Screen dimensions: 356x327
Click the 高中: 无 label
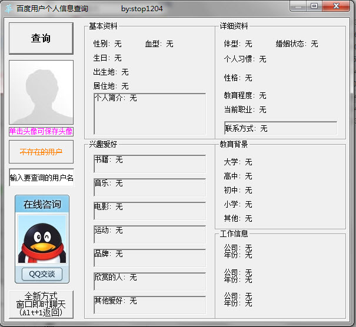click(238, 176)
